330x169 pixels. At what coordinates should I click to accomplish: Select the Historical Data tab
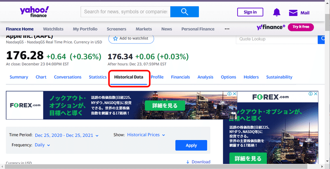click(129, 77)
